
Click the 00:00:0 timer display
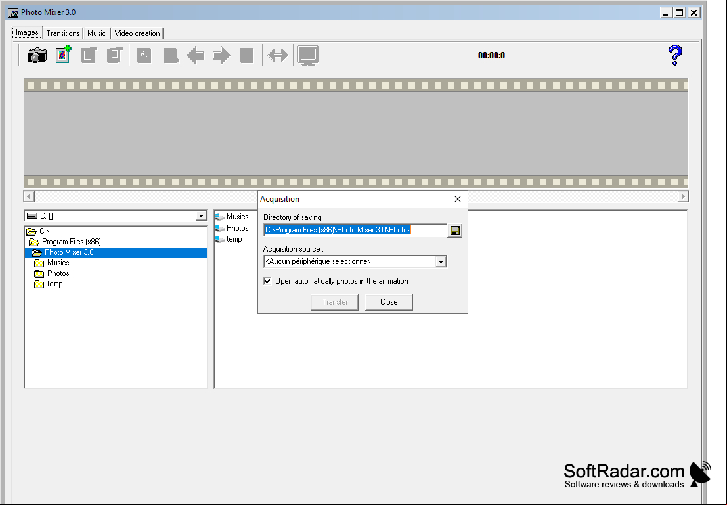491,56
